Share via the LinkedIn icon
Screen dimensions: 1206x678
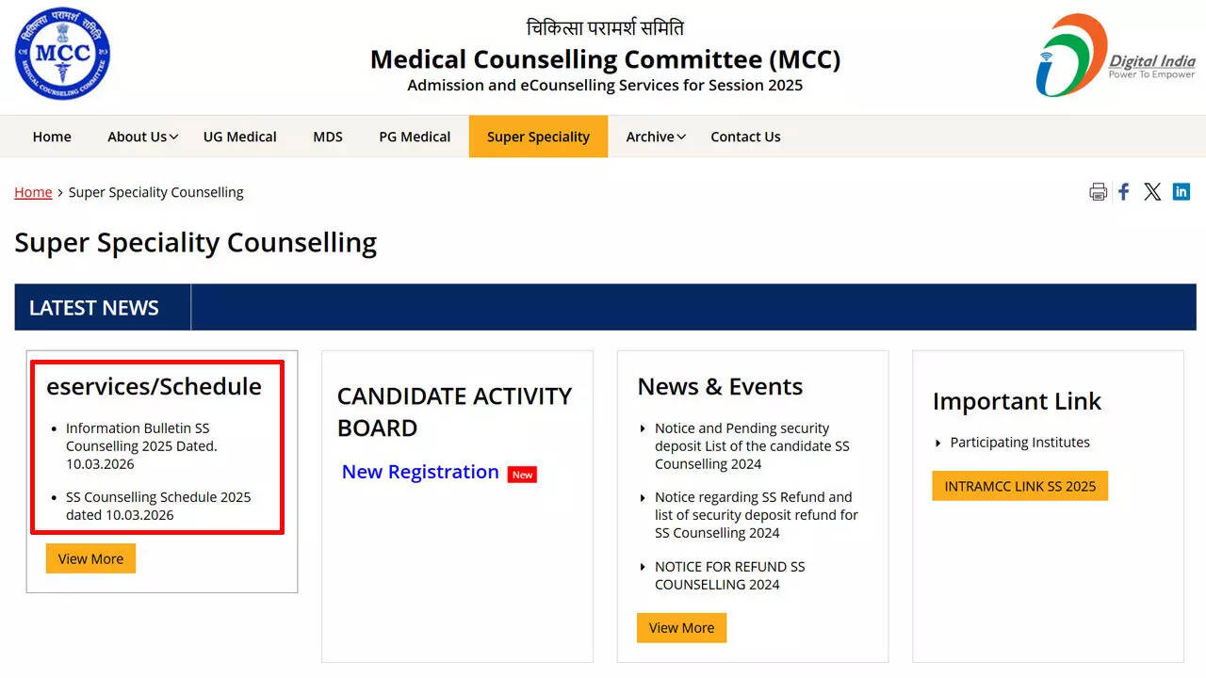1181,191
